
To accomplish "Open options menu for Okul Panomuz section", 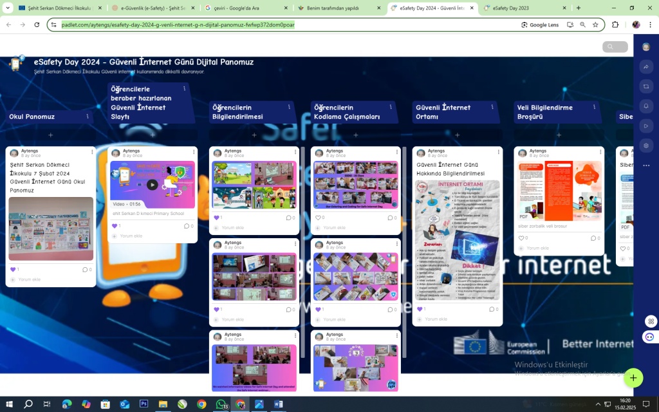I will [88, 117].
